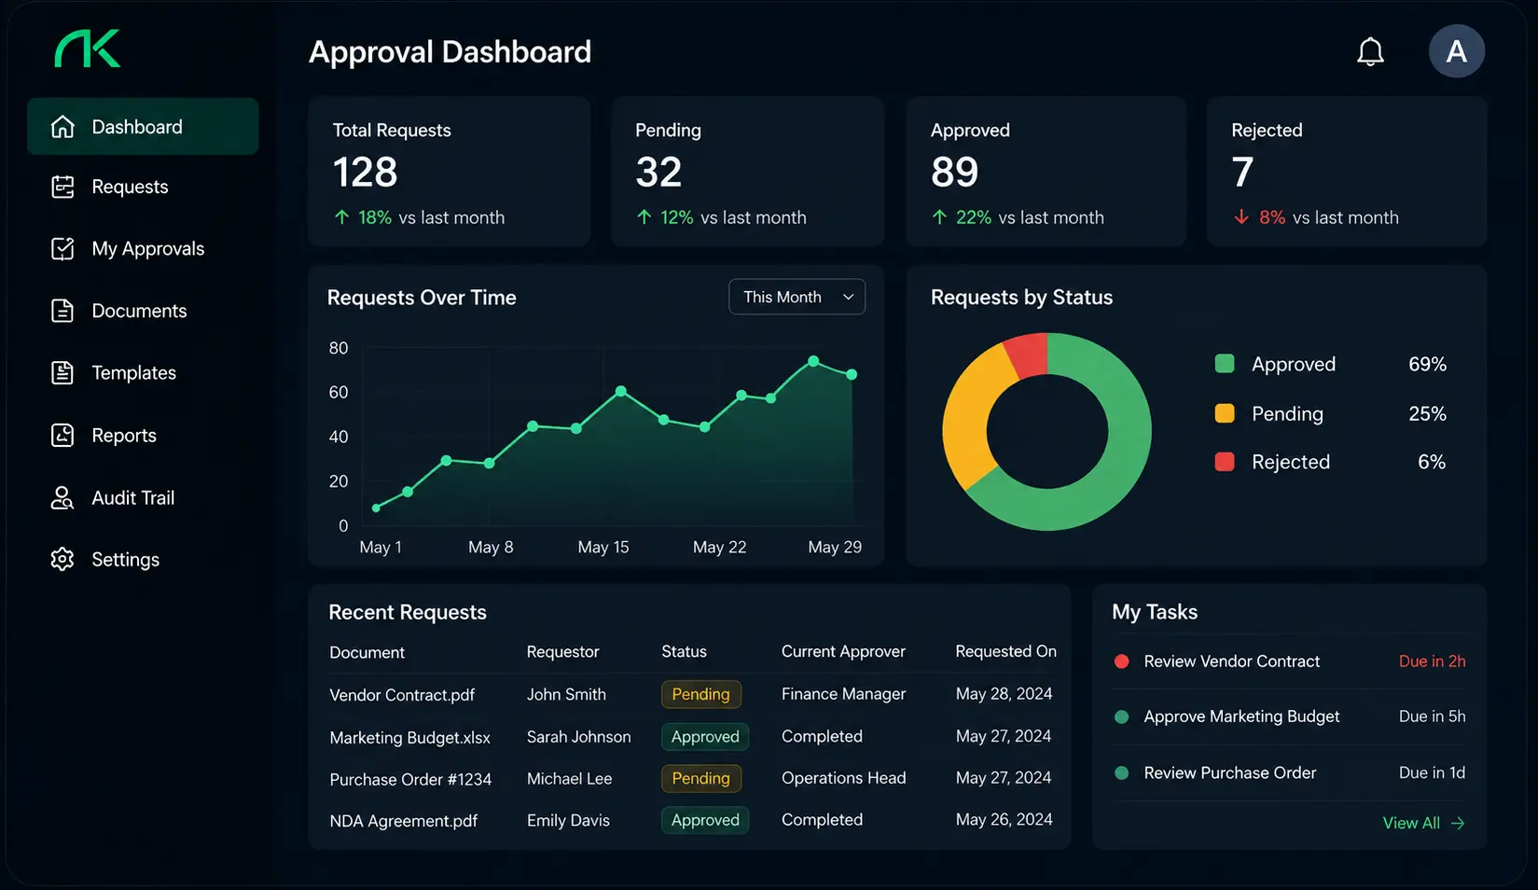
Task: Open Purchase Order #1234 document
Action: click(410, 779)
